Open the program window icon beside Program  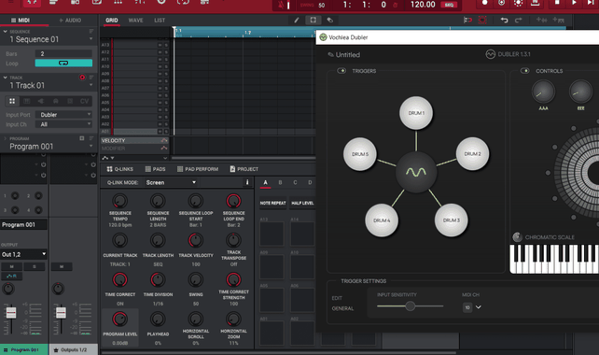(x=82, y=138)
